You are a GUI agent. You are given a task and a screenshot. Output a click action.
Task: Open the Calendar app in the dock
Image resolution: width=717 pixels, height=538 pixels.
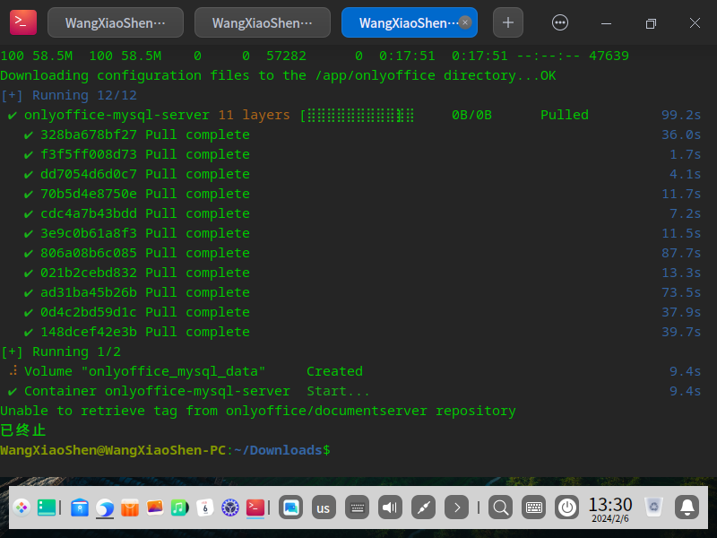(x=205, y=508)
